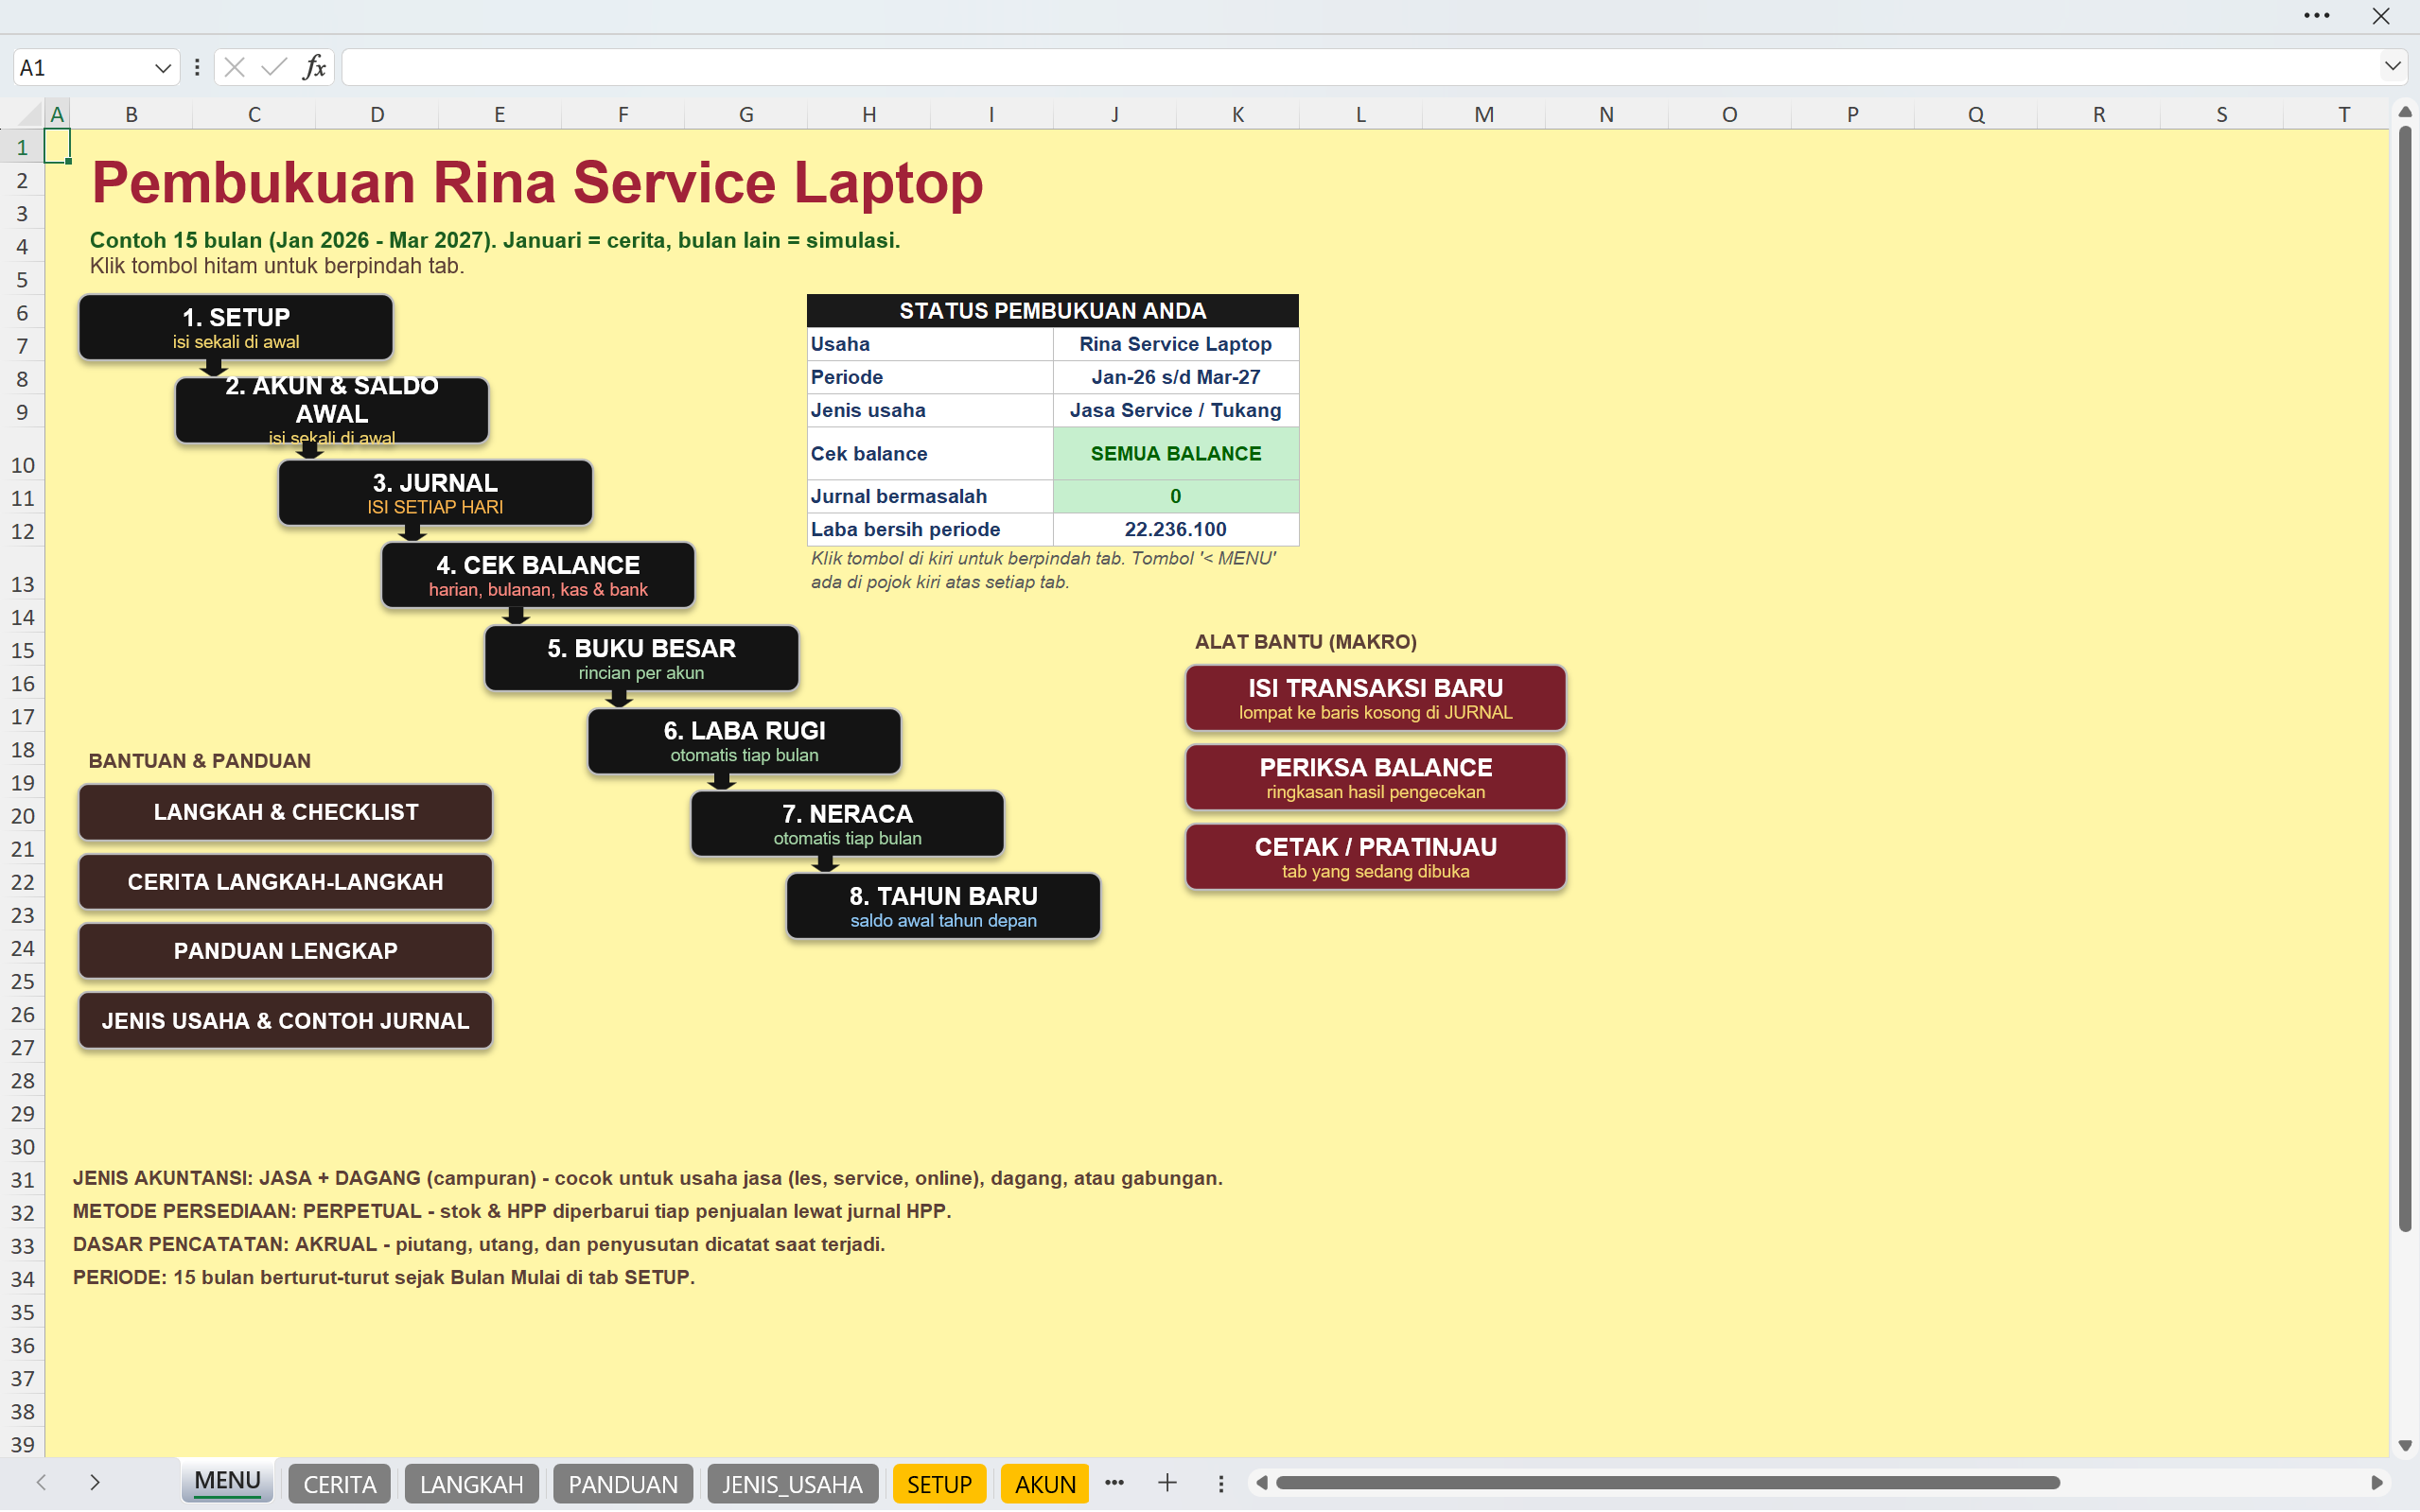Run the ISI TRANSAKSI BARU macro
The width and height of the screenshot is (2420, 1512).
click(x=1376, y=698)
